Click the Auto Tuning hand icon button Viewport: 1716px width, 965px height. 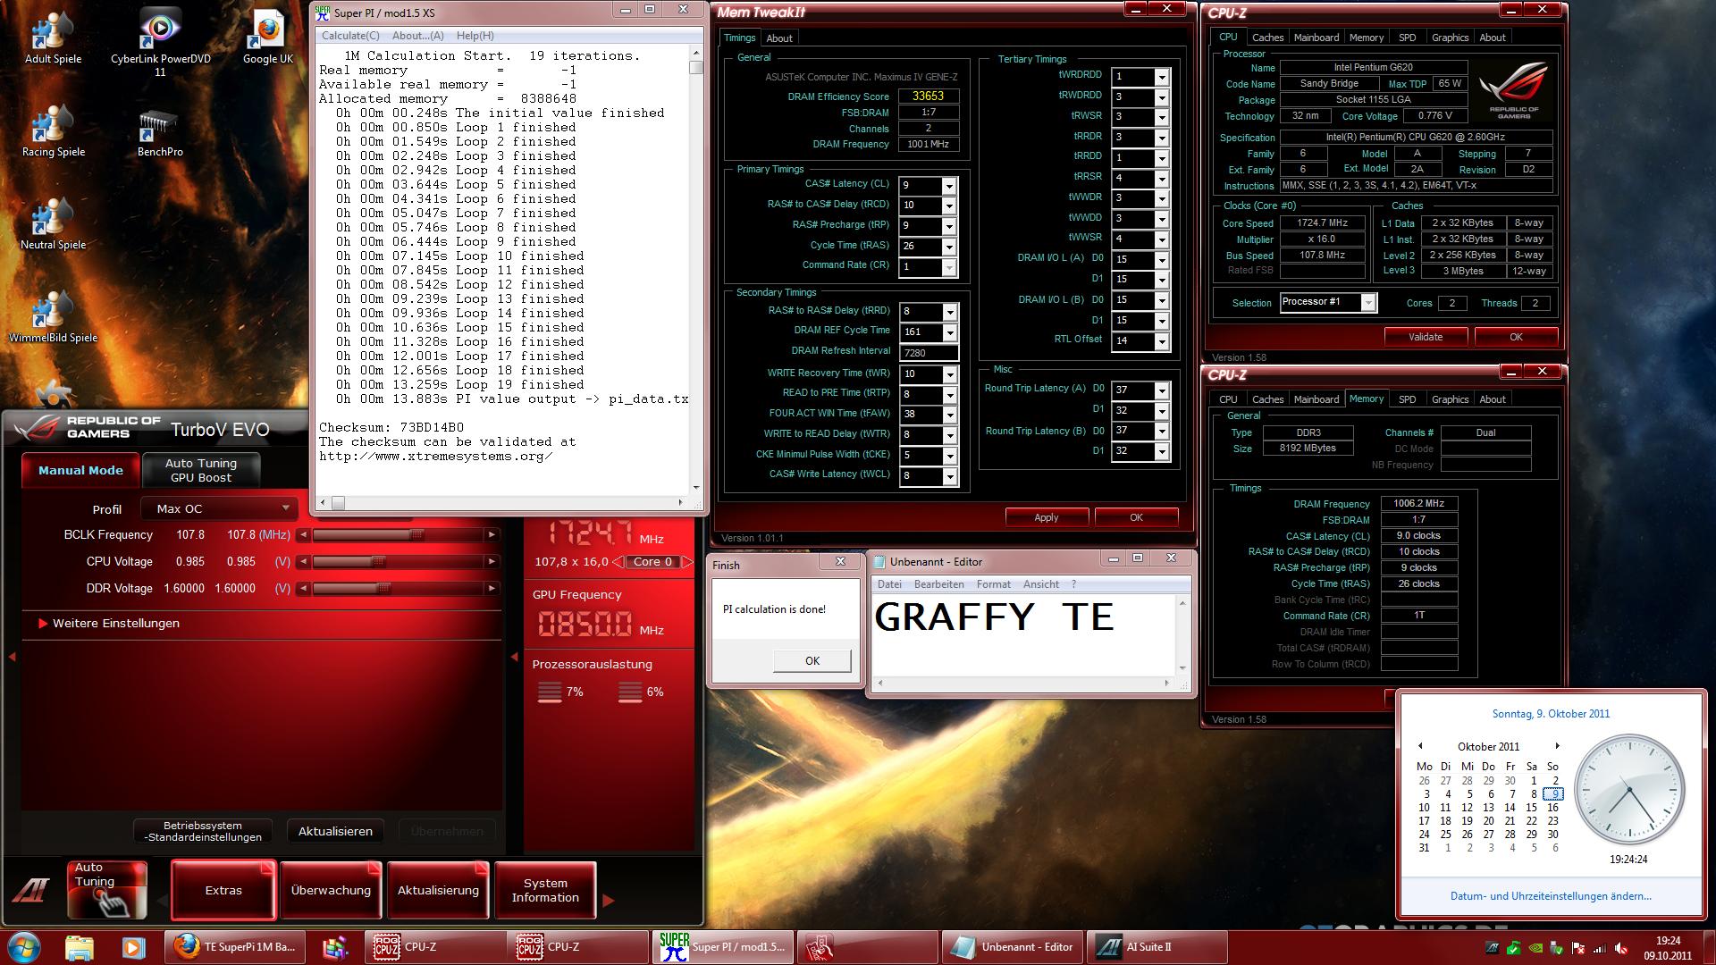(x=107, y=890)
